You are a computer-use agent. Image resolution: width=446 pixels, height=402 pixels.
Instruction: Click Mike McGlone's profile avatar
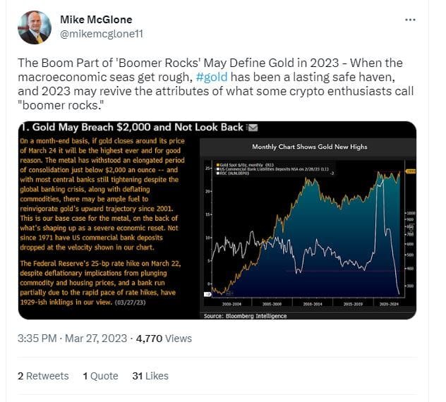[35, 28]
